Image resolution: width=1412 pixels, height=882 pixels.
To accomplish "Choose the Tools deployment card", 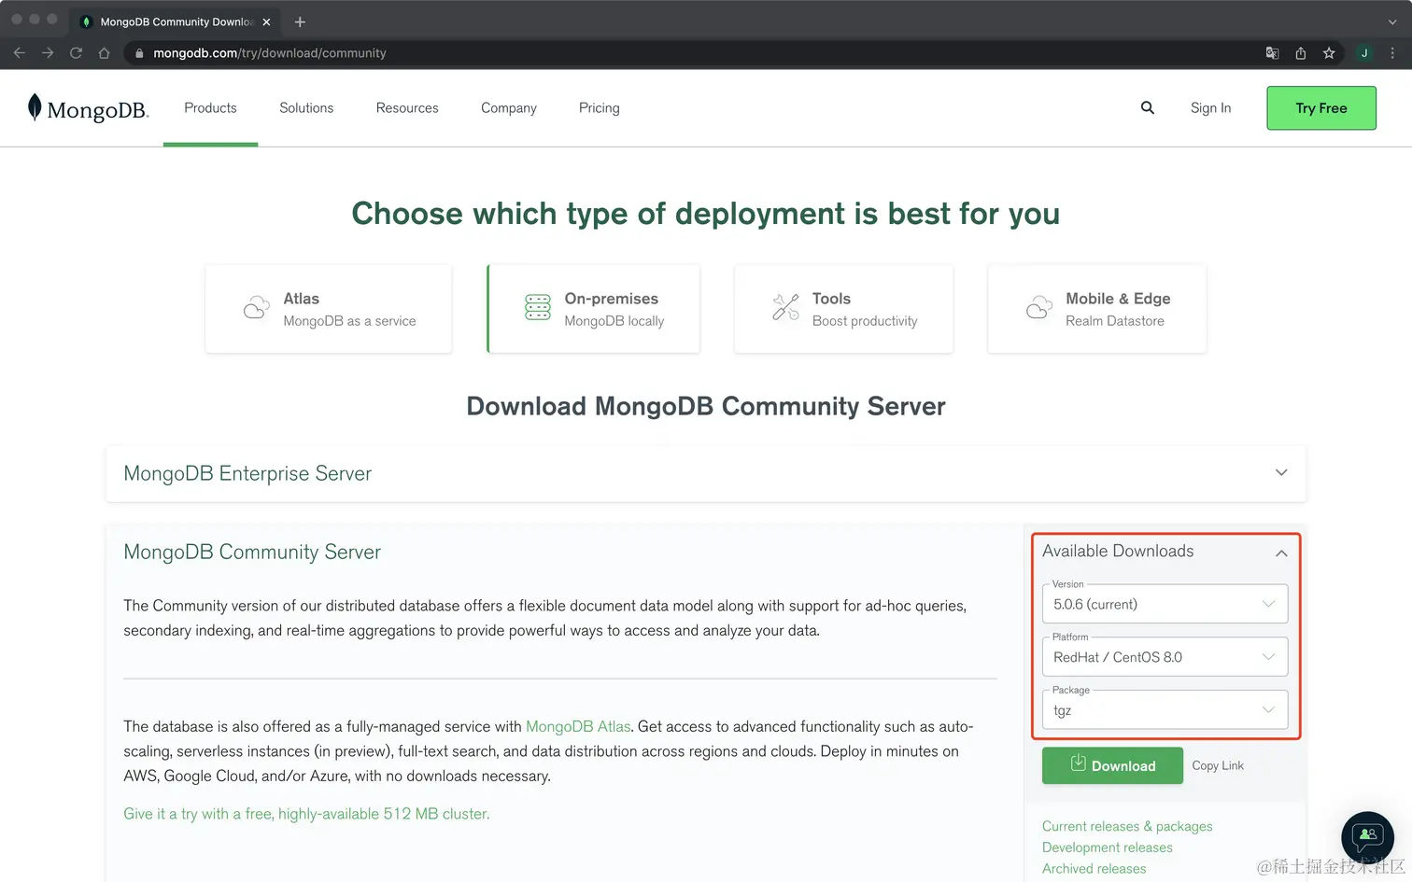I will tap(843, 309).
